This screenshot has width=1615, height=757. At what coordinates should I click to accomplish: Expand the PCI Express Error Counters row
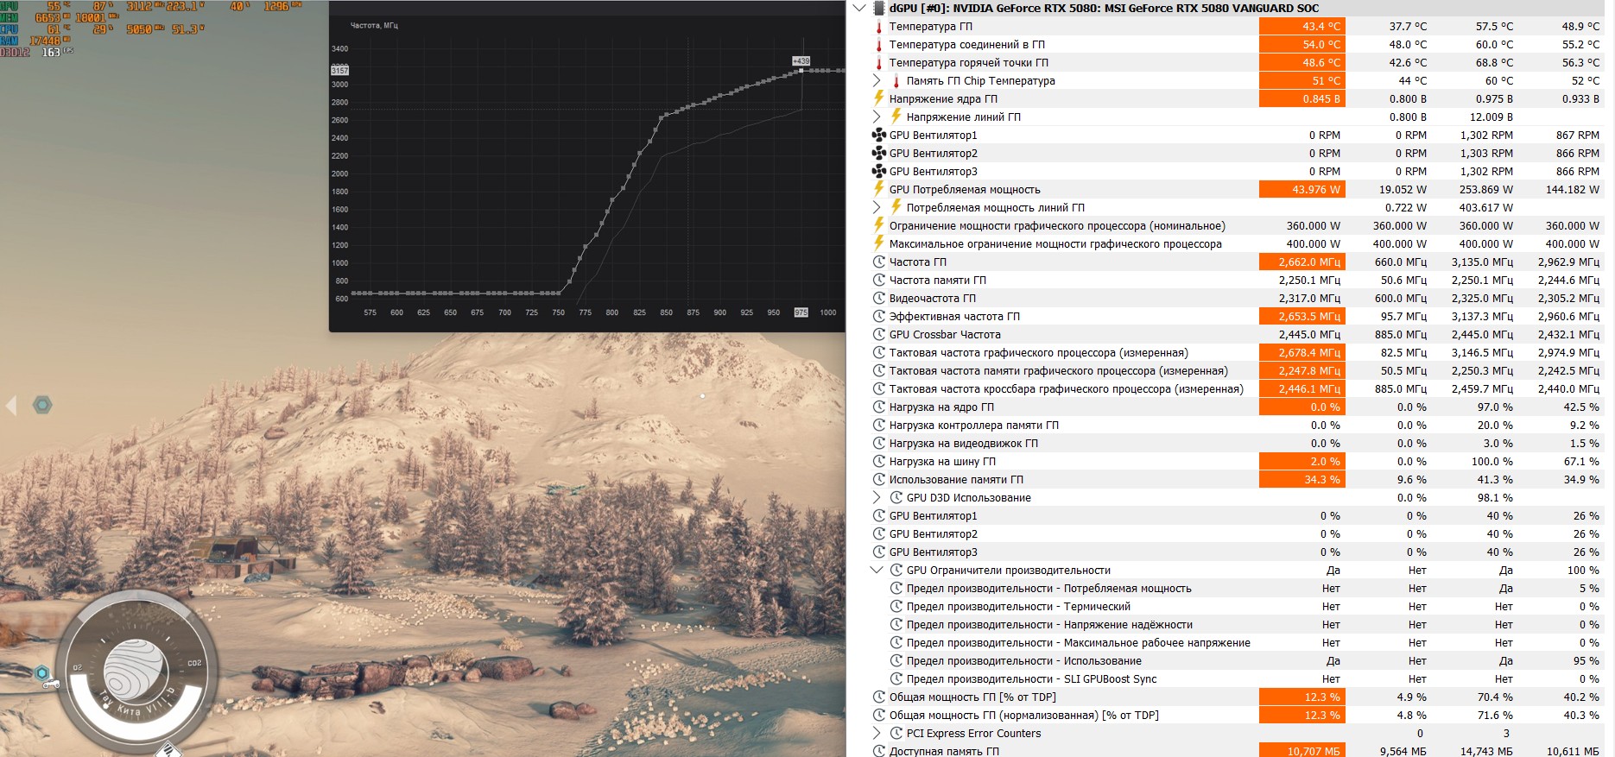tap(877, 734)
